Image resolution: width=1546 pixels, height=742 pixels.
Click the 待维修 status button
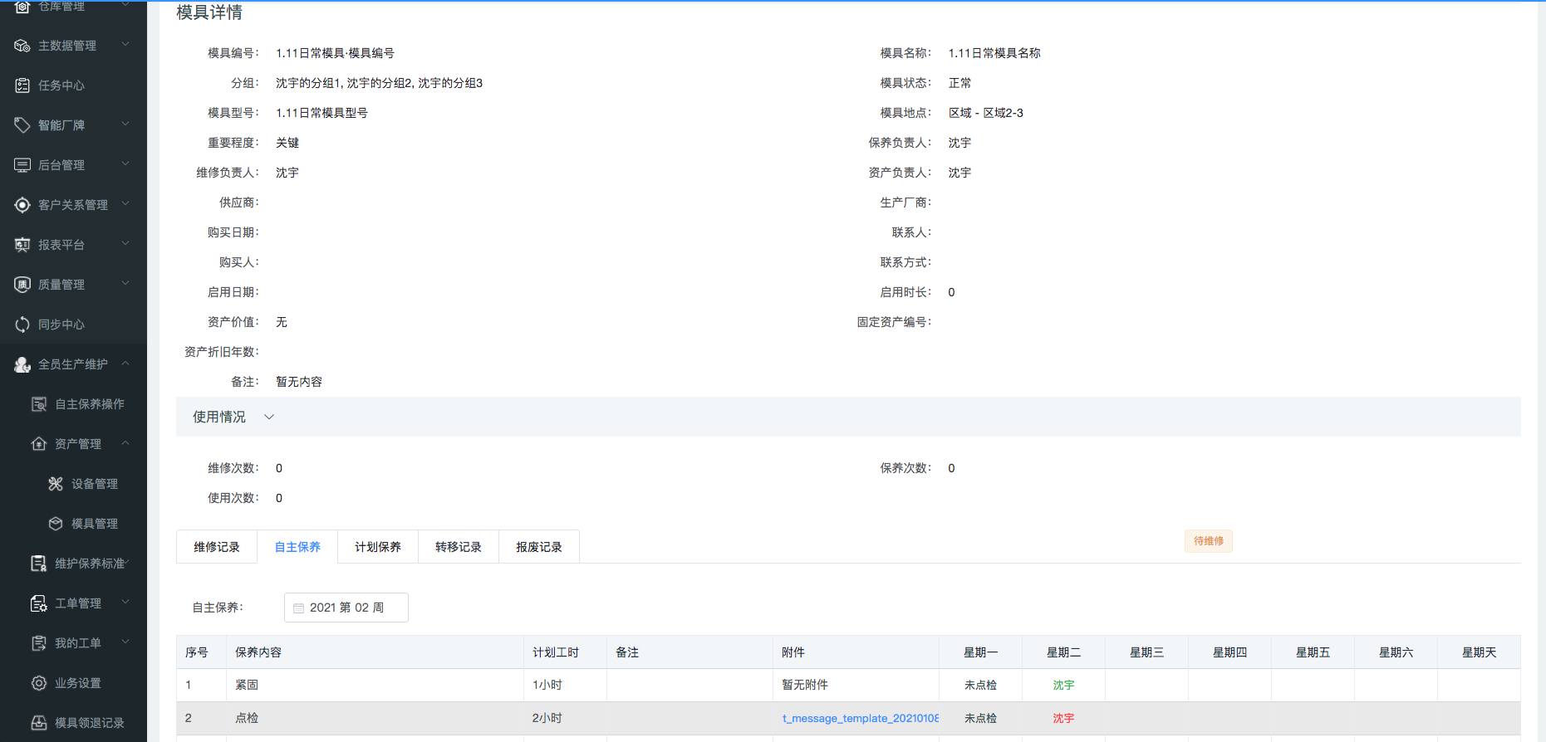[1208, 541]
